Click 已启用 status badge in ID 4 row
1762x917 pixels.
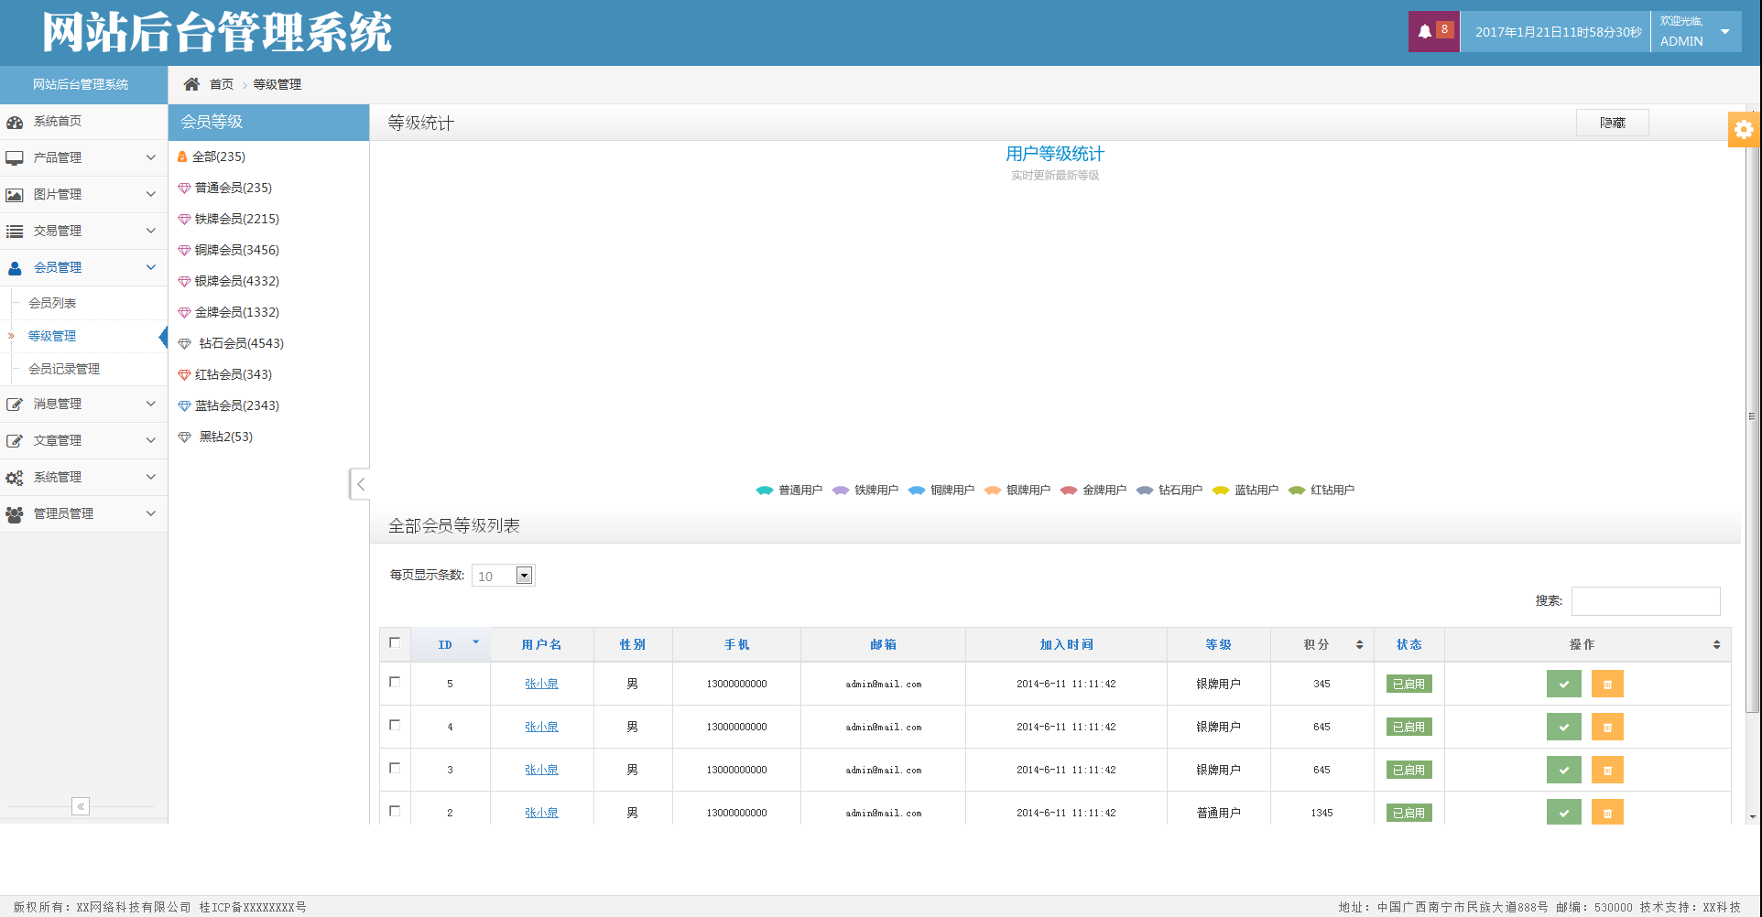click(1409, 727)
